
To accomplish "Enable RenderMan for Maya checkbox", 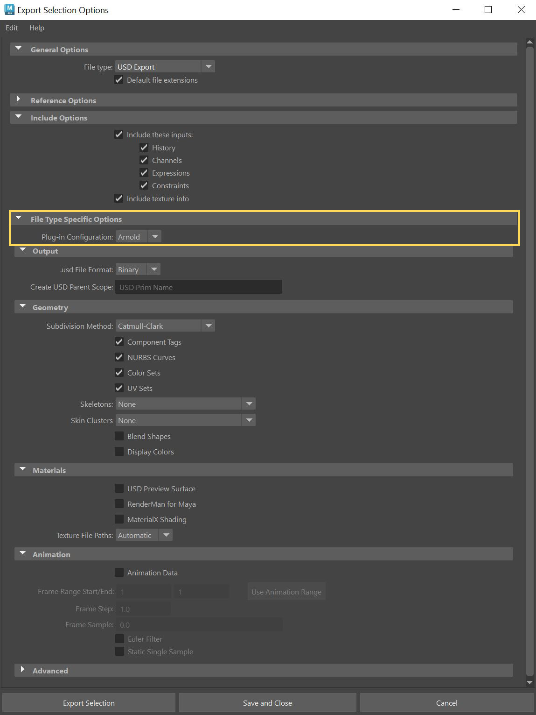I will pyautogui.click(x=119, y=504).
